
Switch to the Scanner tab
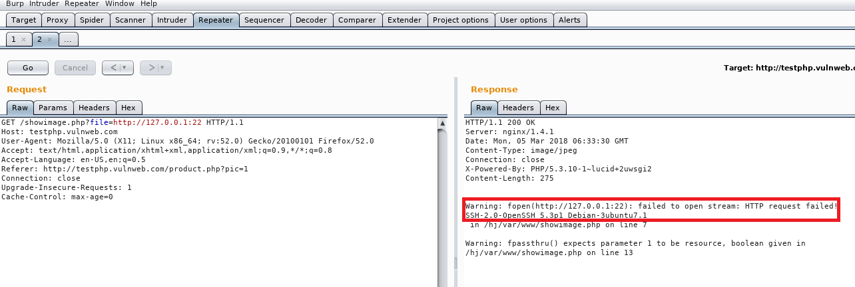point(131,20)
